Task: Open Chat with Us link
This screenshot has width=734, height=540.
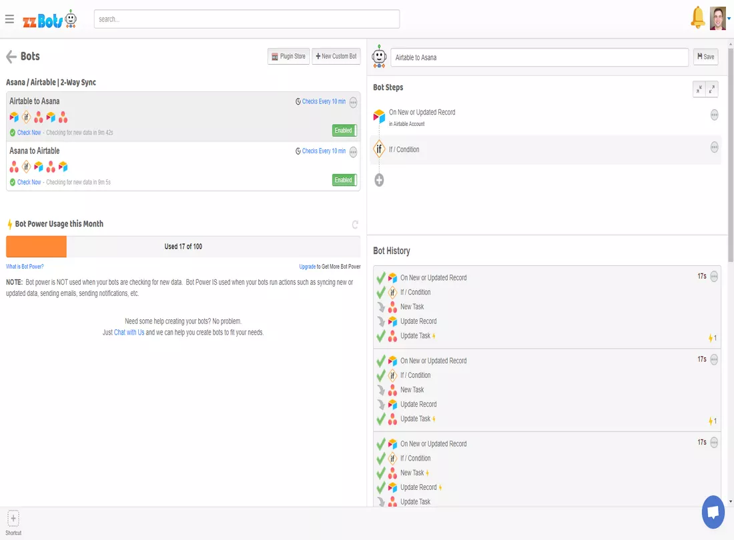Action: tap(129, 333)
